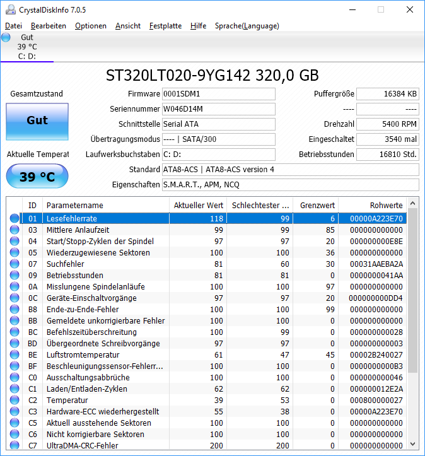Select the Gut 39 °C C: D: disk tab
The image size is (425, 456).
coord(27,47)
